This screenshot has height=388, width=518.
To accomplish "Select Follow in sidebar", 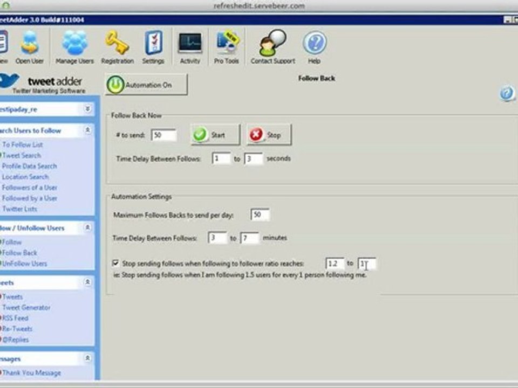I will [x=11, y=242].
